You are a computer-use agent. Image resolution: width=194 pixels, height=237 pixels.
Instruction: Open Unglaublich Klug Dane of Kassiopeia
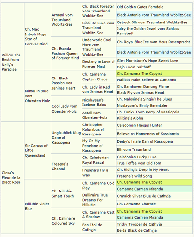point(66,137)
